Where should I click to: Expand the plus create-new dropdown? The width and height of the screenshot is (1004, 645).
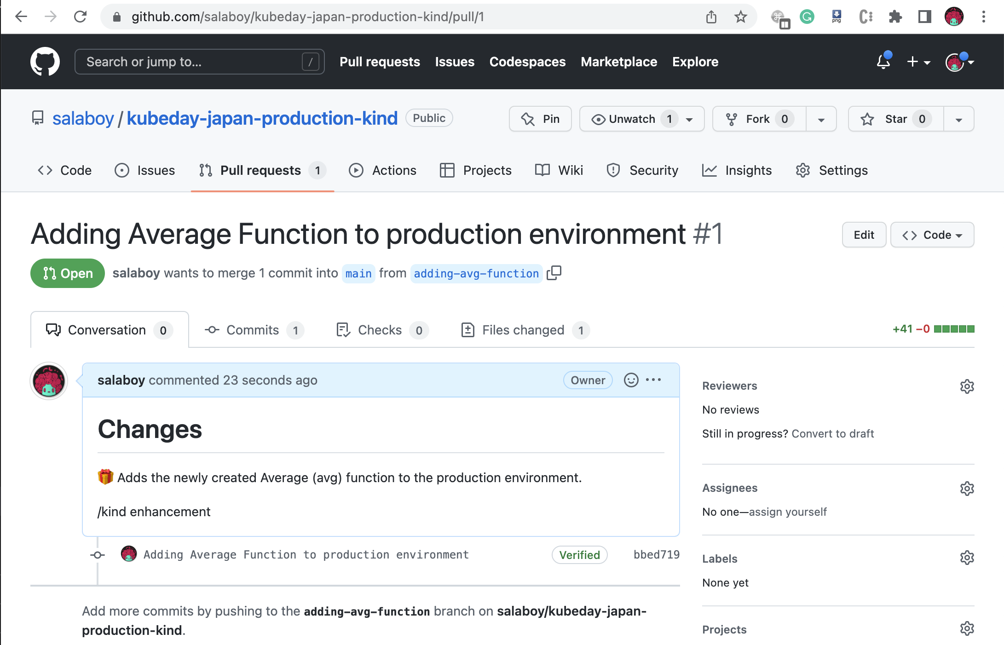click(x=918, y=62)
